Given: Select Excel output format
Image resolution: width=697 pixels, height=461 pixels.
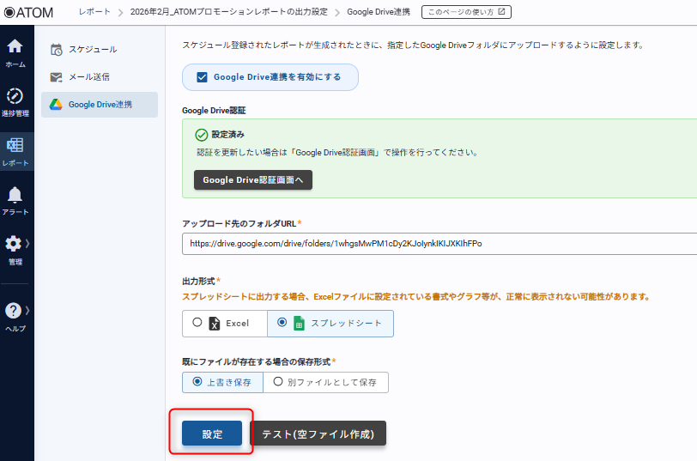Looking at the screenshot, I should pyautogui.click(x=198, y=323).
